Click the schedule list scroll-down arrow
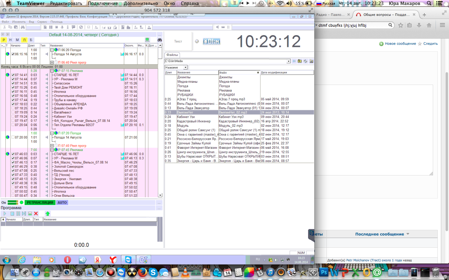Image resolution: width=449 pixels, height=280 pixels. [160, 195]
